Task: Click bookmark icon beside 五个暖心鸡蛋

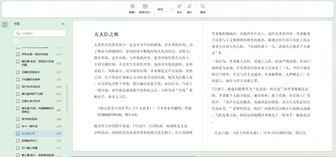Action: [x=18, y=148]
